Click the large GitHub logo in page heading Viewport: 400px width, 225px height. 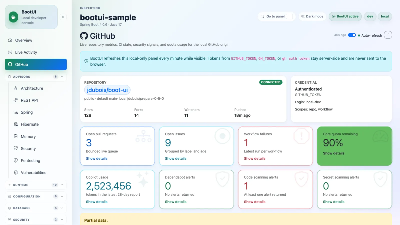pyautogui.click(x=84, y=36)
